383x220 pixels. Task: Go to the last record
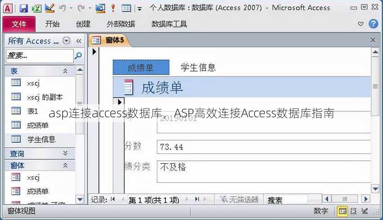coord(197,199)
